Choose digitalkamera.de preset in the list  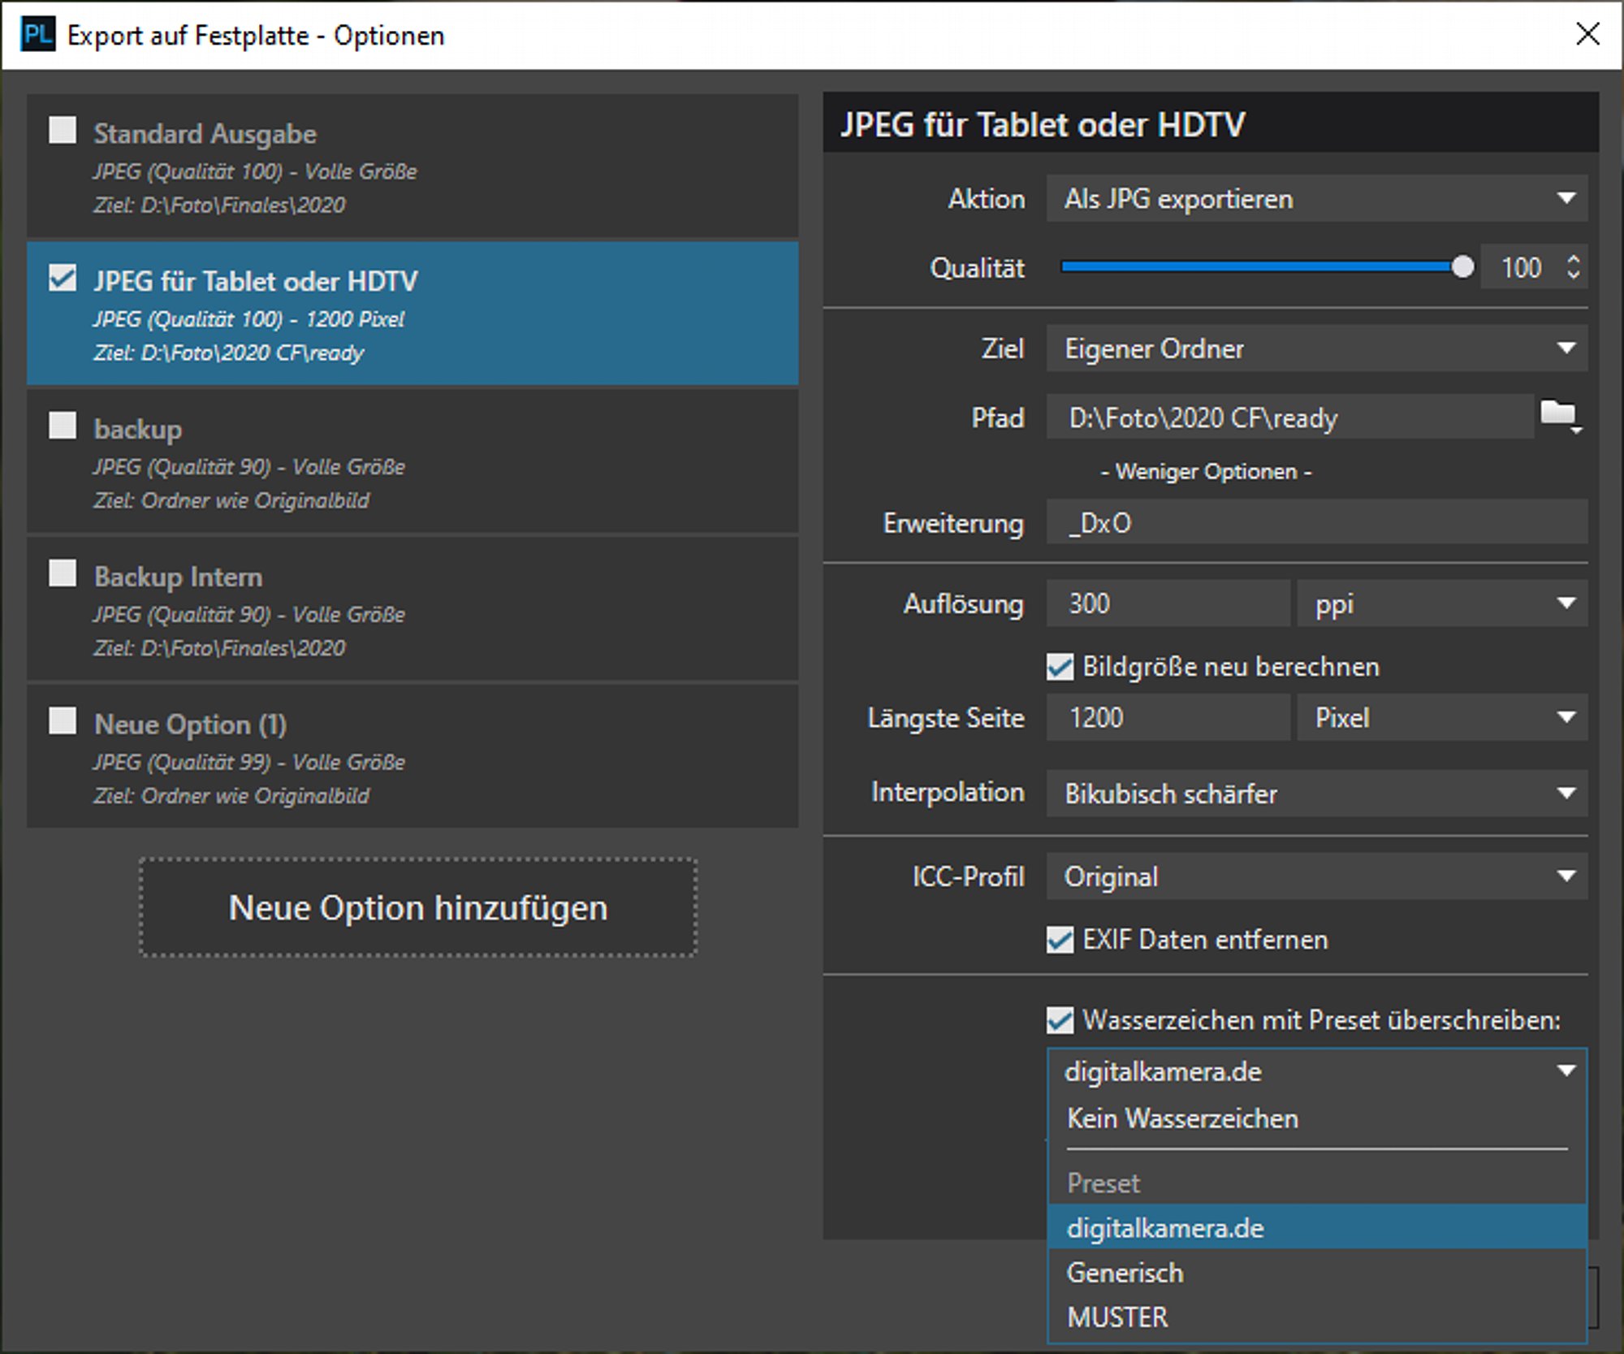[1316, 1227]
